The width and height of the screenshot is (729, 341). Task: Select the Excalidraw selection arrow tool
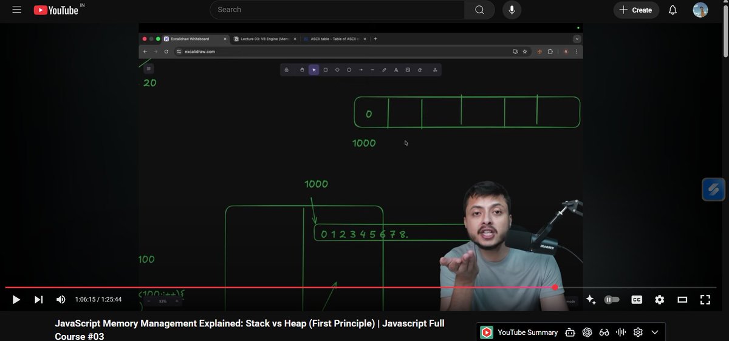[x=314, y=70]
